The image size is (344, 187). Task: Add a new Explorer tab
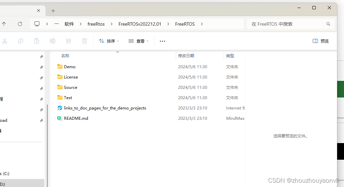coord(53,11)
